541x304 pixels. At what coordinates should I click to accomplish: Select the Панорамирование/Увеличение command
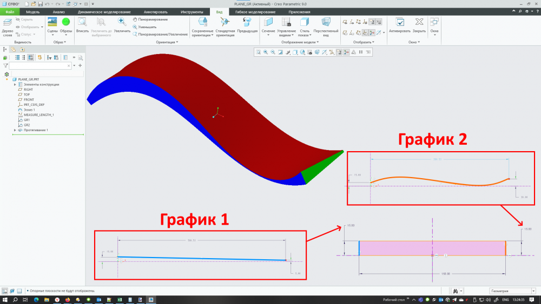point(160,35)
